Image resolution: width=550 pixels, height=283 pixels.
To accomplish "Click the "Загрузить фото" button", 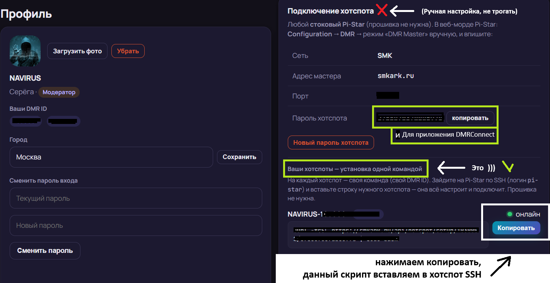I will 77,51.
